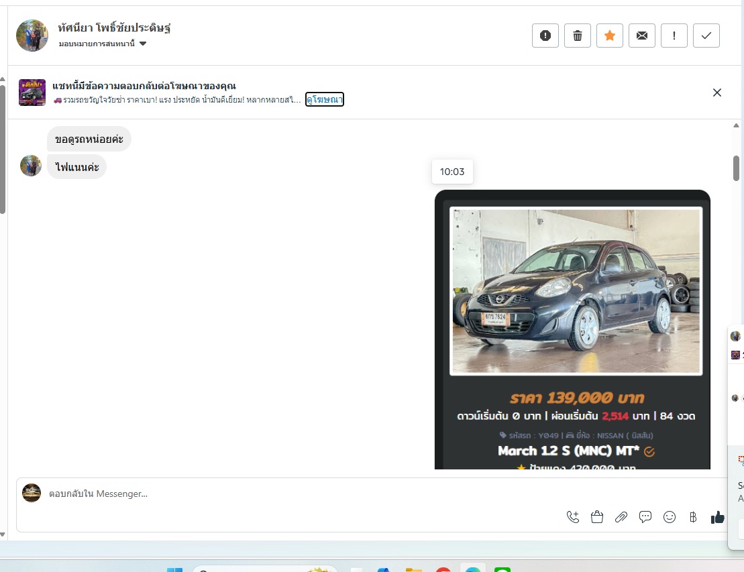Start a call with the phone-plus icon
The width and height of the screenshot is (744, 572).
coord(573,517)
